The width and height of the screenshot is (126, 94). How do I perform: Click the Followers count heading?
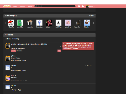11,16
